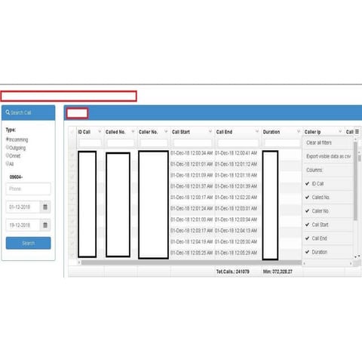362x362 pixels.
Task: Click the horizontal table scrollbar
Action: 191,262
